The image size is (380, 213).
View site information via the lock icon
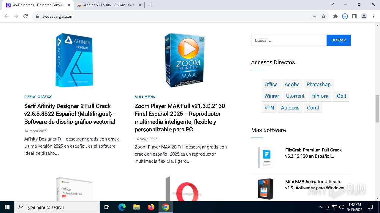pyautogui.click(x=37, y=17)
